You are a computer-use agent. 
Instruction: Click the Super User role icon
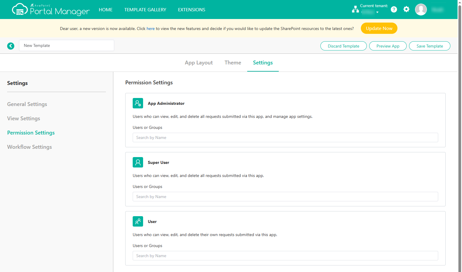(138, 162)
